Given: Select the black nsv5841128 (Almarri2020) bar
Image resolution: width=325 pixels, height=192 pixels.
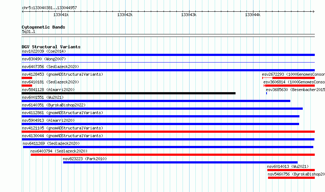Looking at the screenshot, I should (129, 93).
